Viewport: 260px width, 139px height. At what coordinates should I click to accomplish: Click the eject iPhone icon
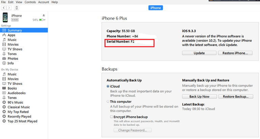[x=44, y=16]
